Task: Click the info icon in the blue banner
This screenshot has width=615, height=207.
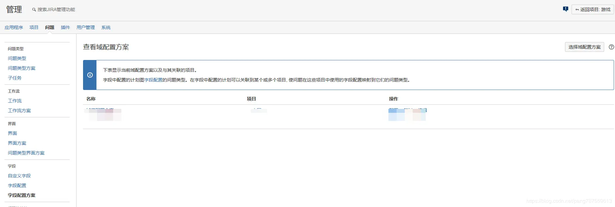Action: (x=90, y=75)
